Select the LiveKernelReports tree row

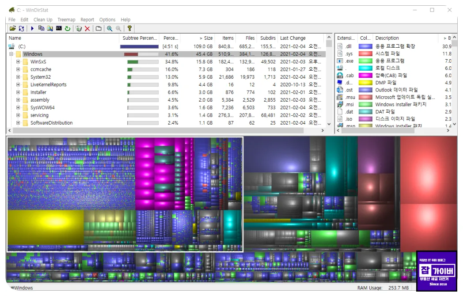tap(166, 84)
